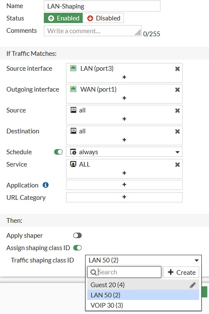Add a URL Category with plus icon

(x=124, y=197)
